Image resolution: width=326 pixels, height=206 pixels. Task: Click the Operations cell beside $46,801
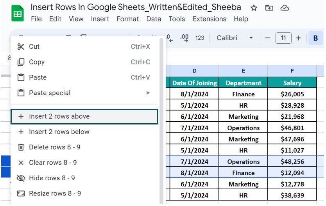pyautogui.click(x=243, y=128)
